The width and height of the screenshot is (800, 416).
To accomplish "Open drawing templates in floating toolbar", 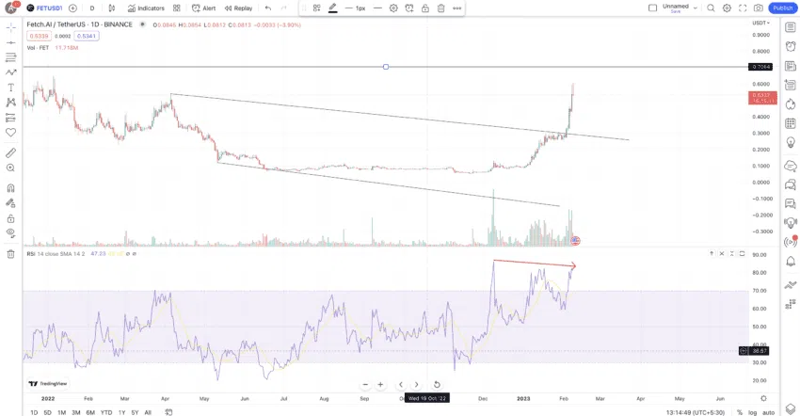I will tap(317, 8).
